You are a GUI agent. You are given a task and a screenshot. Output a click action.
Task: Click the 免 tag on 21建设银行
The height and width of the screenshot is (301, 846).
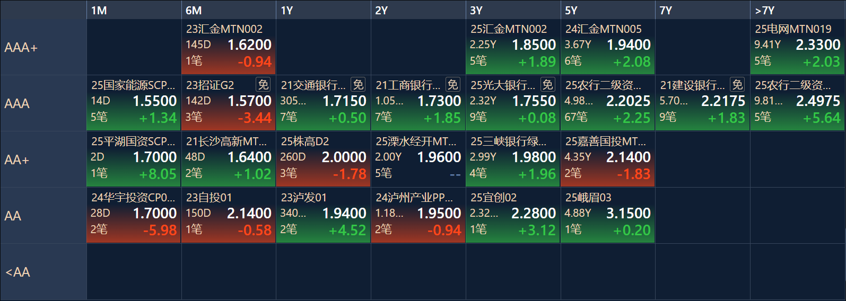tap(737, 85)
